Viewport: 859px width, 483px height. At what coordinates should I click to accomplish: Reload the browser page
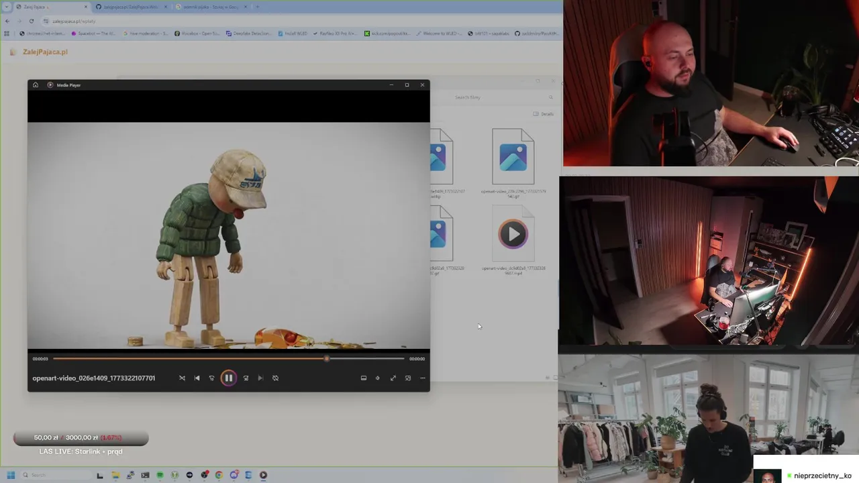tap(31, 21)
